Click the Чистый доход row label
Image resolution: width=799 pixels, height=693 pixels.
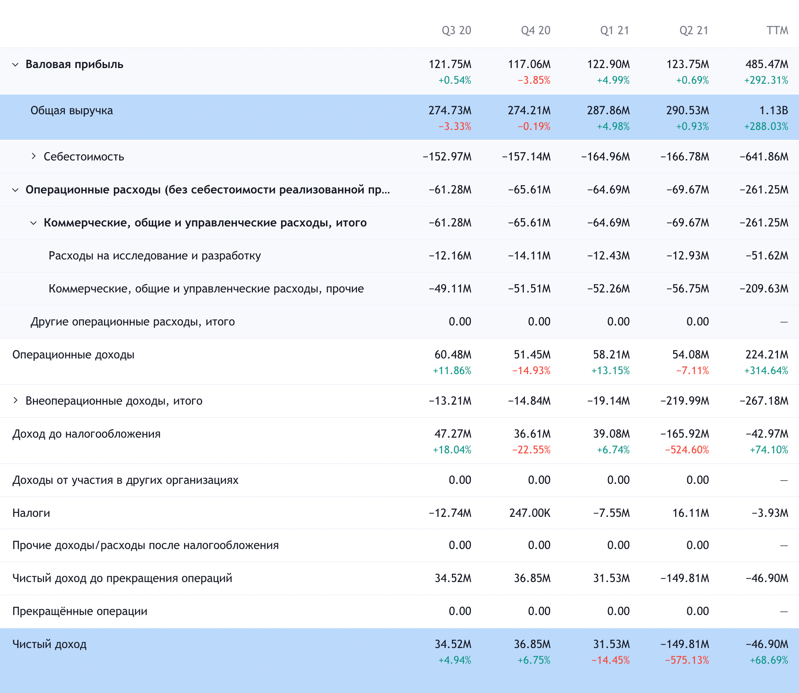[50, 644]
